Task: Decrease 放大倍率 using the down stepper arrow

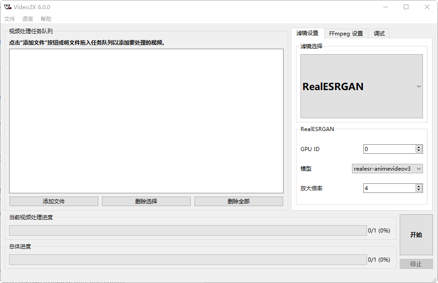Action: 418,190
